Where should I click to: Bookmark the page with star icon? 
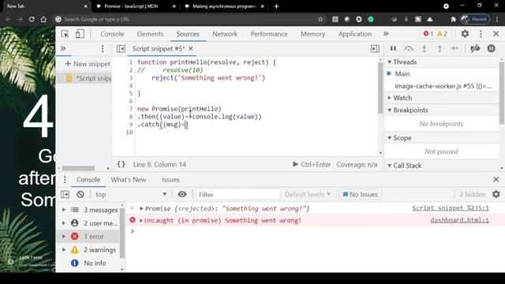(320, 19)
